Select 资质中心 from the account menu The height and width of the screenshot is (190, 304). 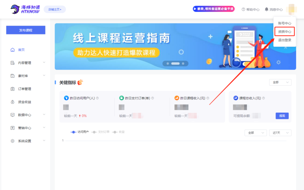coord(284,32)
